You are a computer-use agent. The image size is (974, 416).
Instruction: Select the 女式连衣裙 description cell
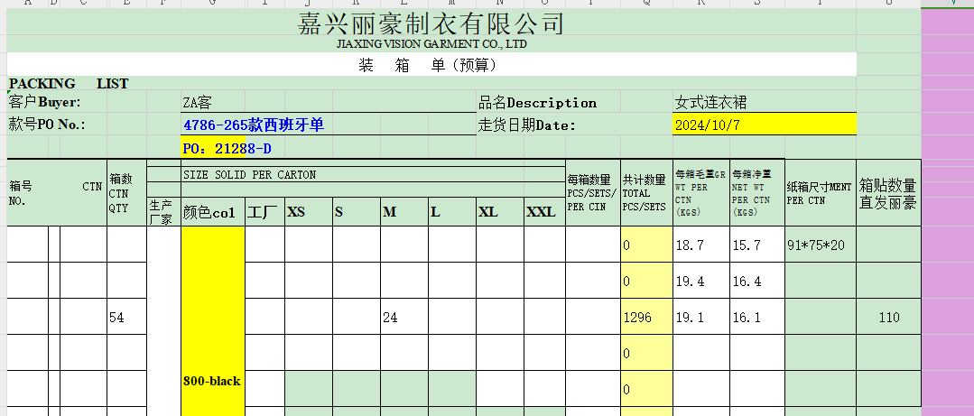coord(711,103)
